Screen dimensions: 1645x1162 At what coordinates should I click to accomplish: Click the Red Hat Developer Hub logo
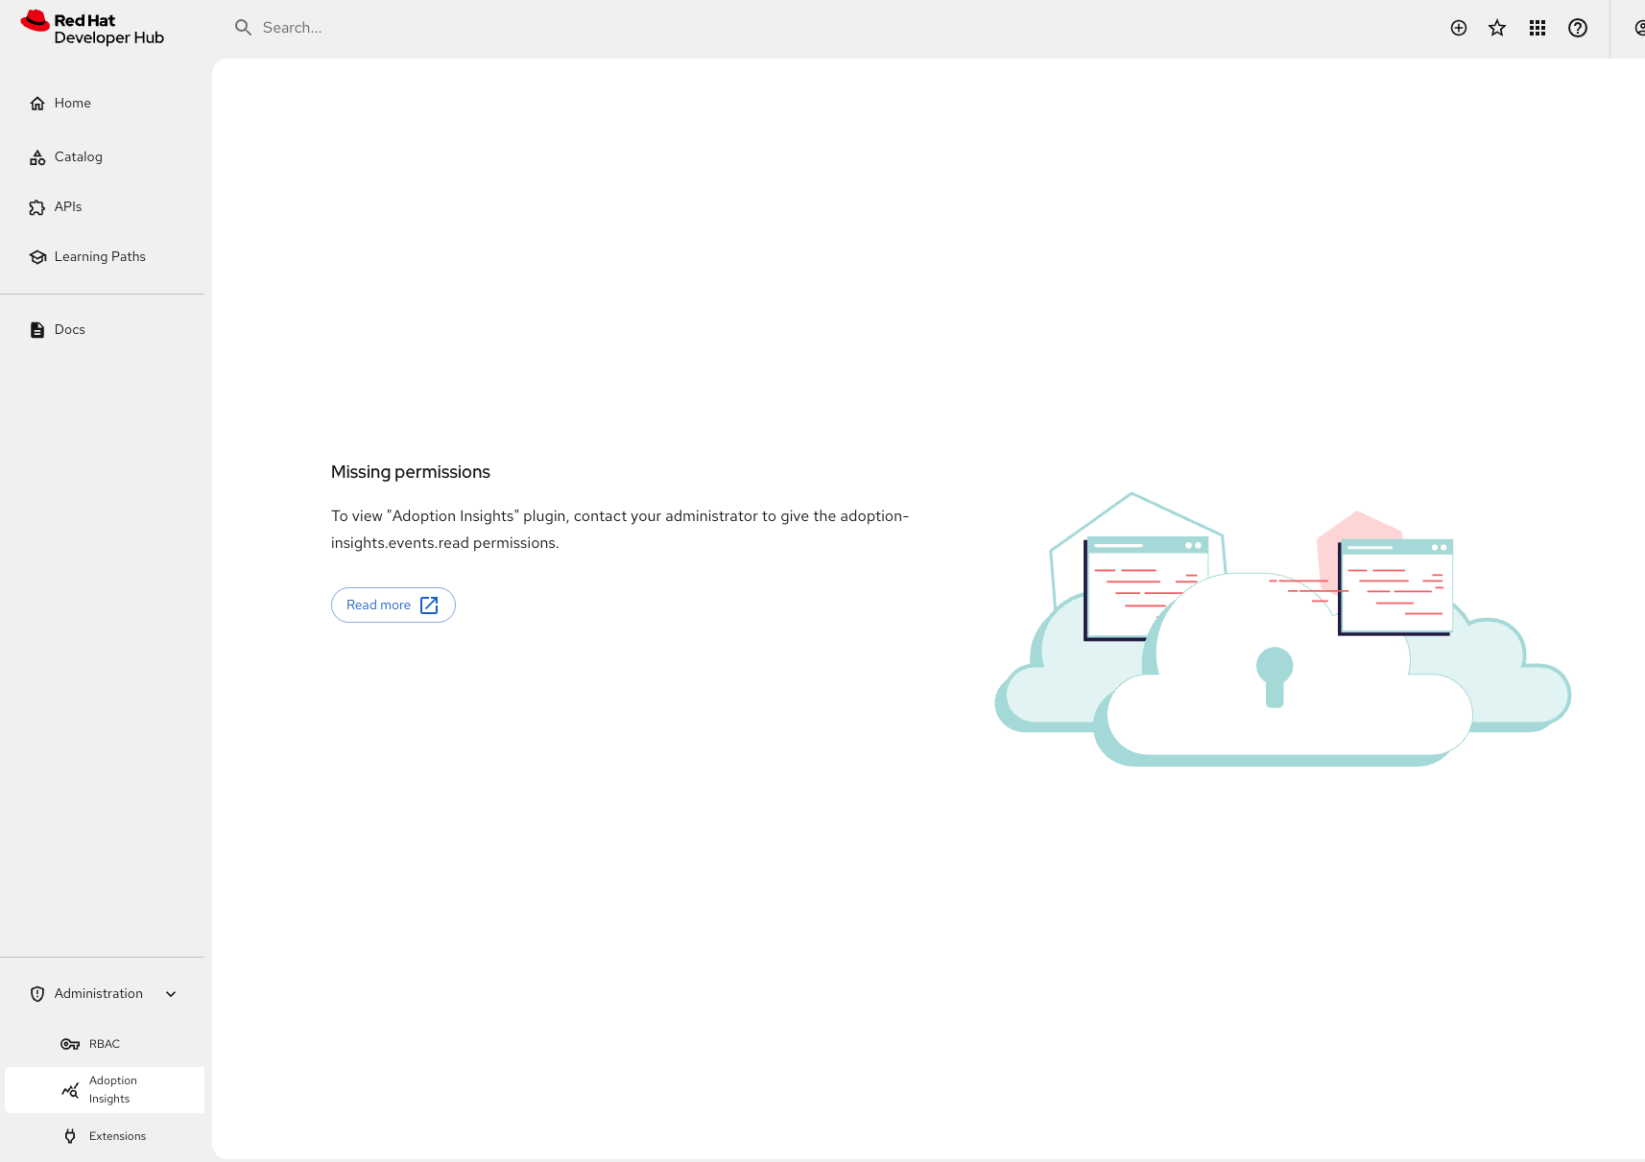pyautogui.click(x=92, y=29)
